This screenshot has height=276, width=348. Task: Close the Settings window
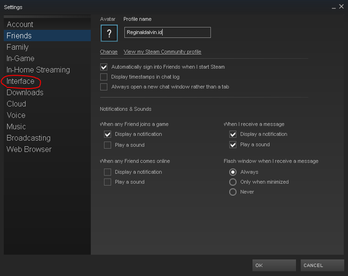click(x=341, y=7)
